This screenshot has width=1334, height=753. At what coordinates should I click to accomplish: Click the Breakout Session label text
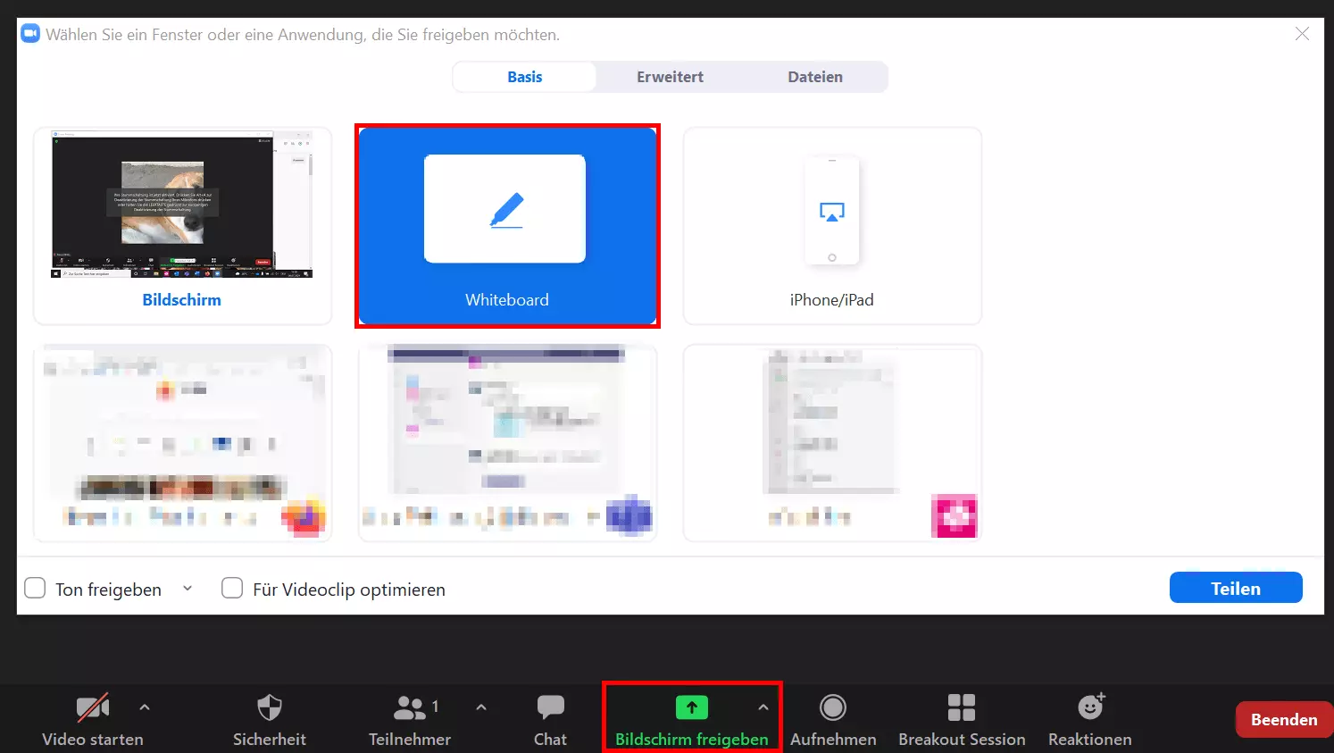pos(962,740)
